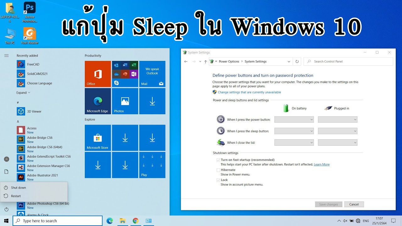Open the user account icon in Start

[6, 159]
